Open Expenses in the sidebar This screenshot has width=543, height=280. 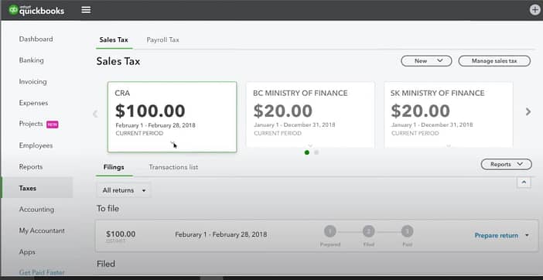click(33, 103)
